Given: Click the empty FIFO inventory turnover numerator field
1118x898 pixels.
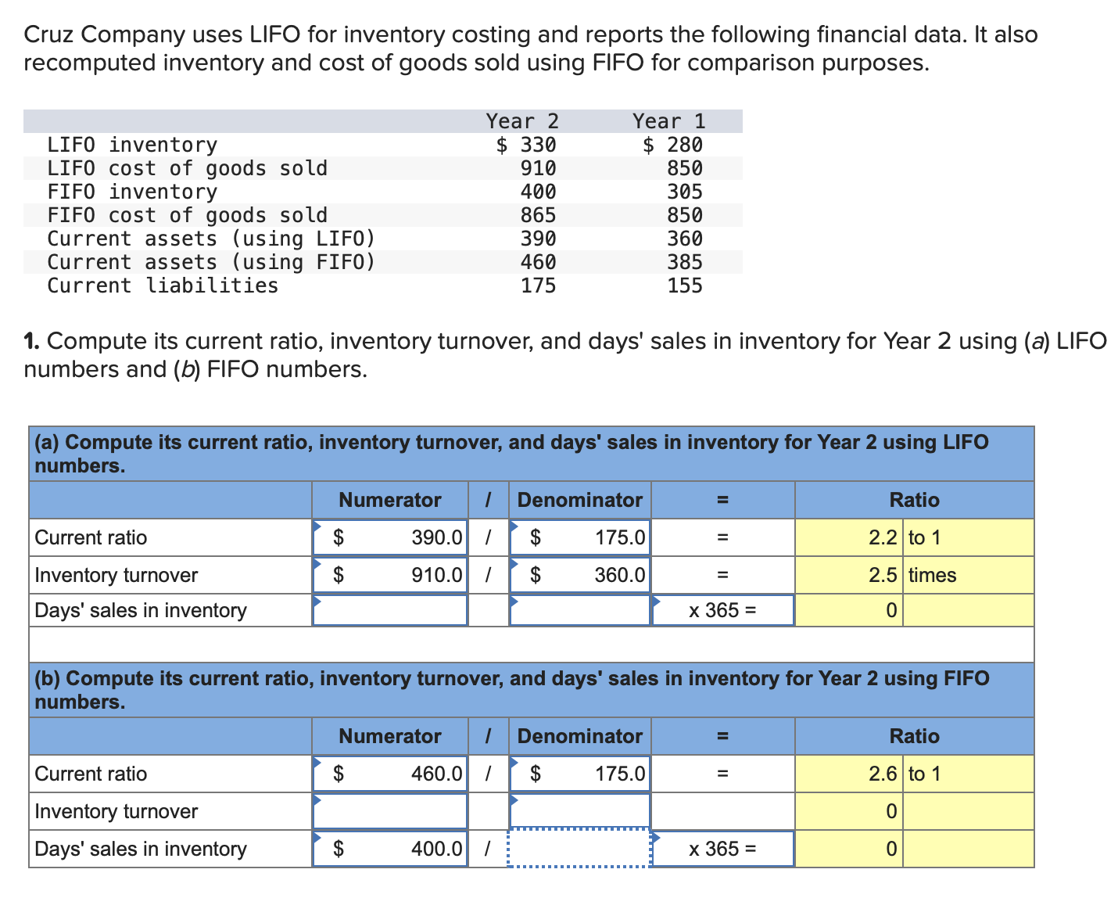Looking at the screenshot, I should click(x=389, y=811).
